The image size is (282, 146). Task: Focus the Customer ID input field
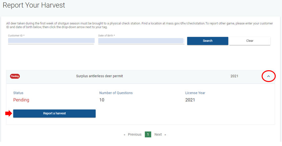(51, 41)
